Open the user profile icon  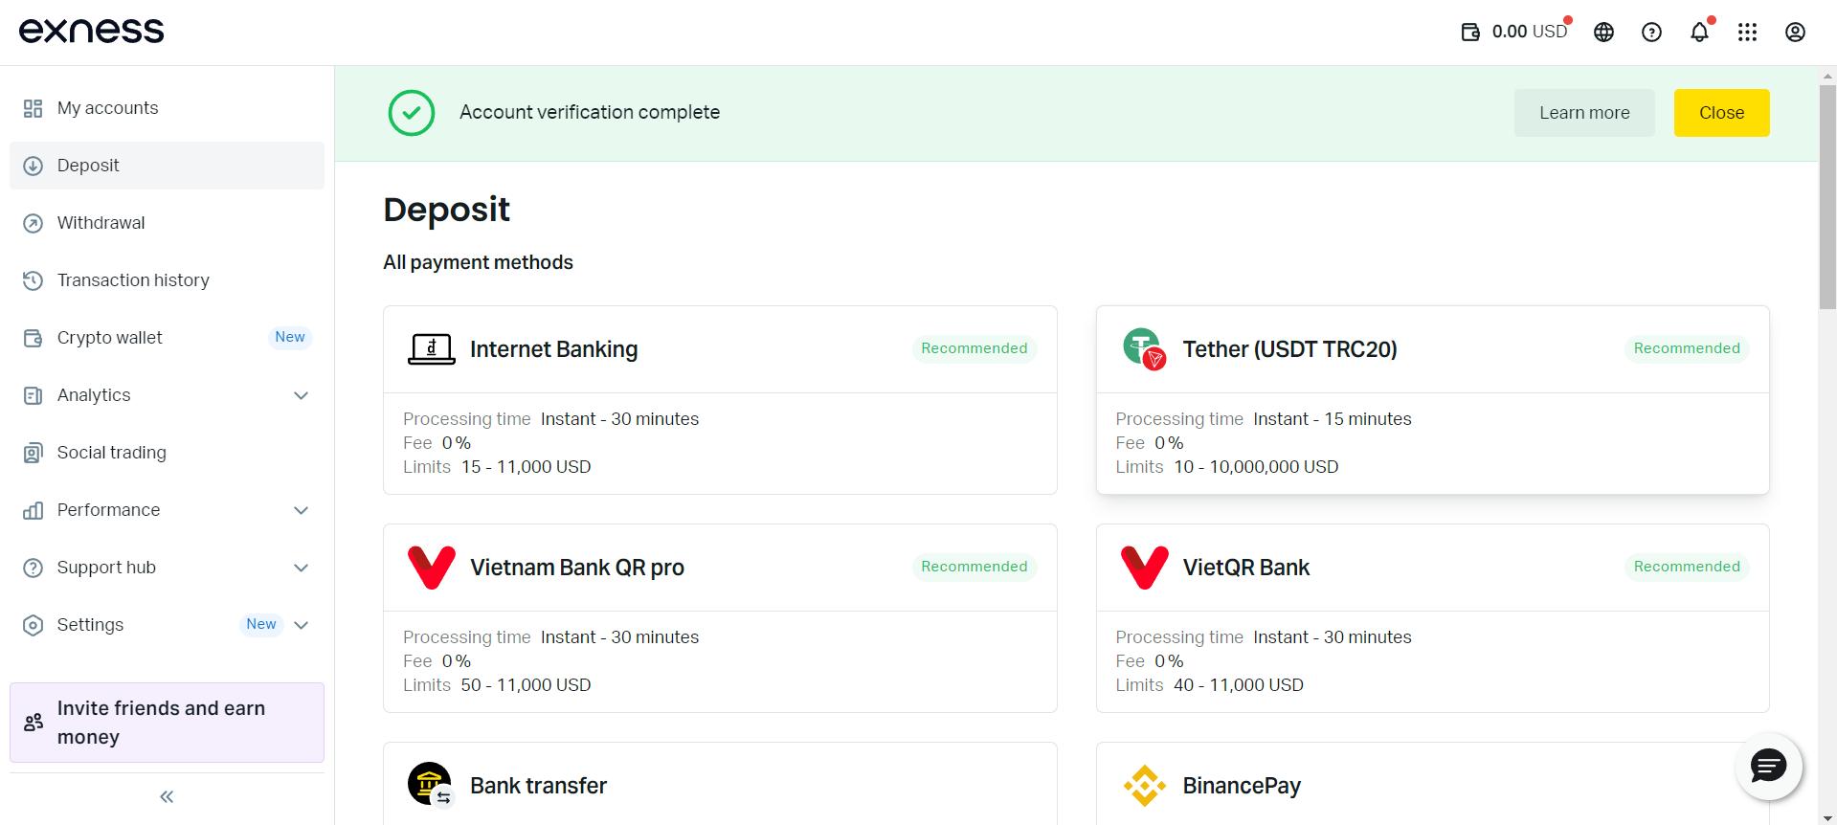pyautogui.click(x=1795, y=33)
